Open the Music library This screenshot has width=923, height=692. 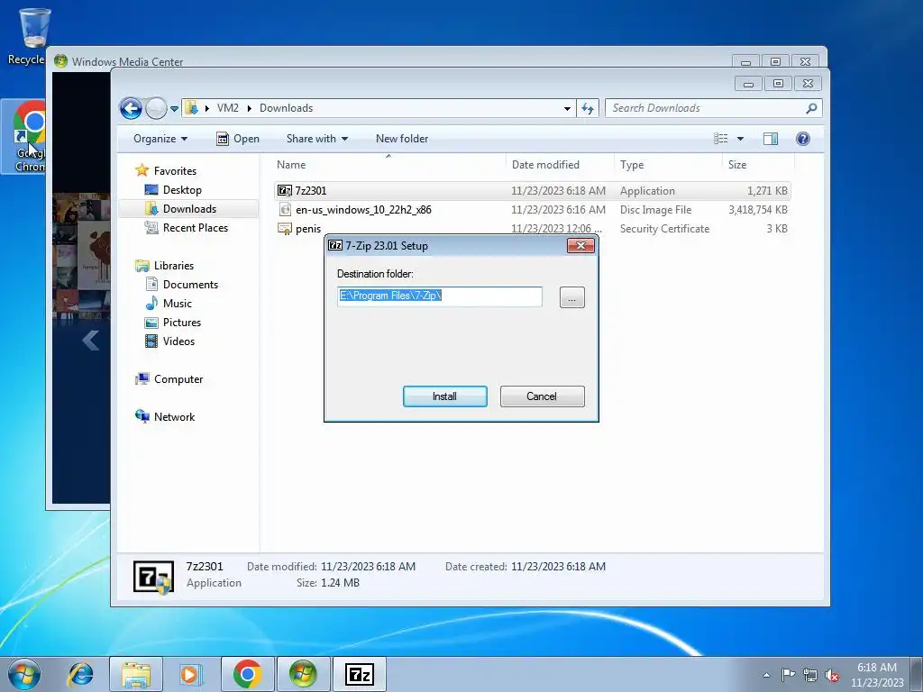point(178,303)
